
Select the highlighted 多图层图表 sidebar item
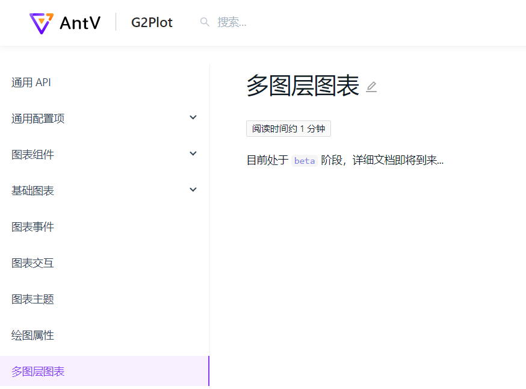(37, 371)
